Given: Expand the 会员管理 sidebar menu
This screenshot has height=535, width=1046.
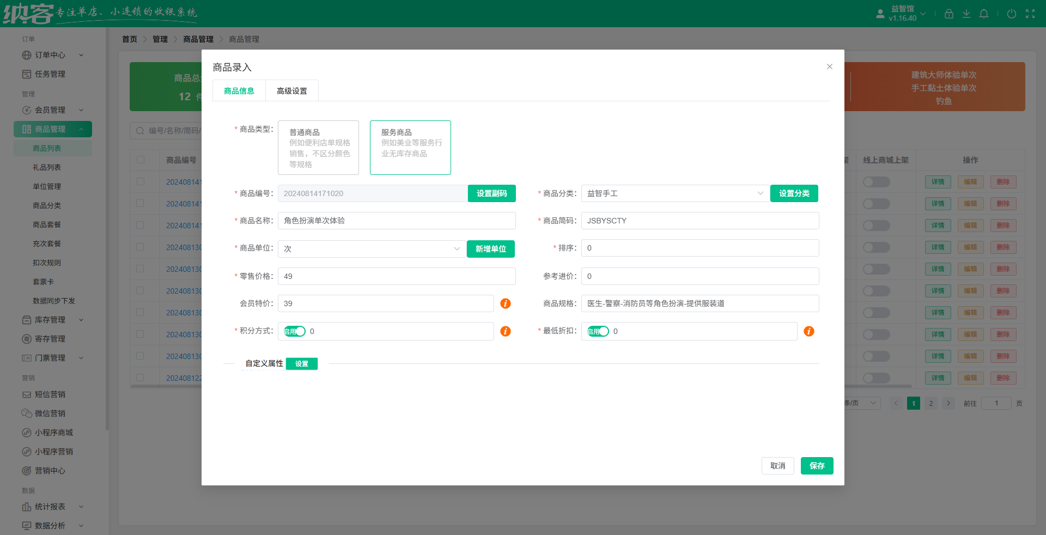Looking at the screenshot, I should (81, 110).
